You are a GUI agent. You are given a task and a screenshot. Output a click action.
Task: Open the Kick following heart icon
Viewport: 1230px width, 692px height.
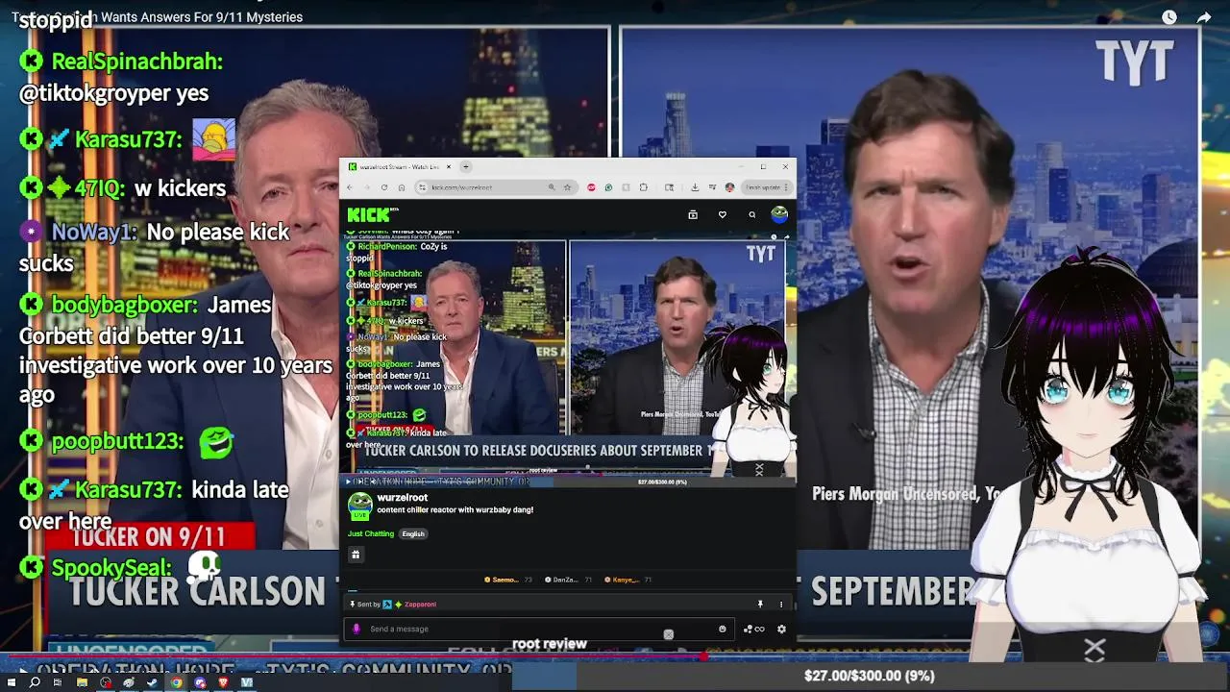[x=723, y=214]
